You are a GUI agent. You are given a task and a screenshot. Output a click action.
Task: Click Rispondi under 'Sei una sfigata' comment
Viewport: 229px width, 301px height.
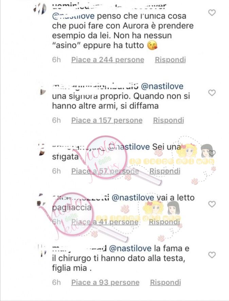pyautogui.click(x=165, y=171)
